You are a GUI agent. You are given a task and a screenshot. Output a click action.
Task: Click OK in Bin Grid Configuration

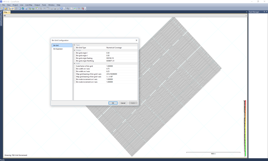[x=113, y=103]
